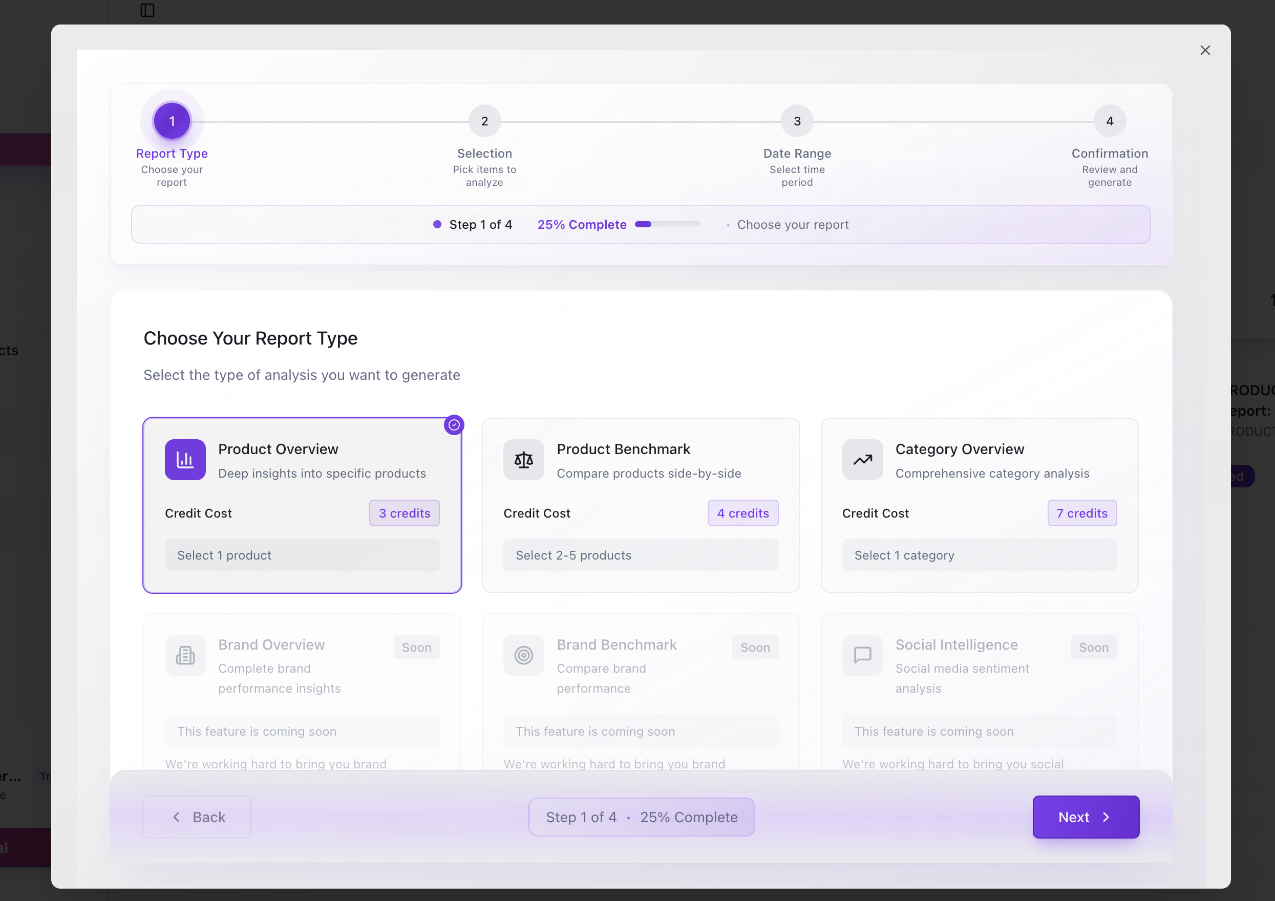Switch to step 1 Report Type
The width and height of the screenshot is (1275, 901).
pos(172,121)
